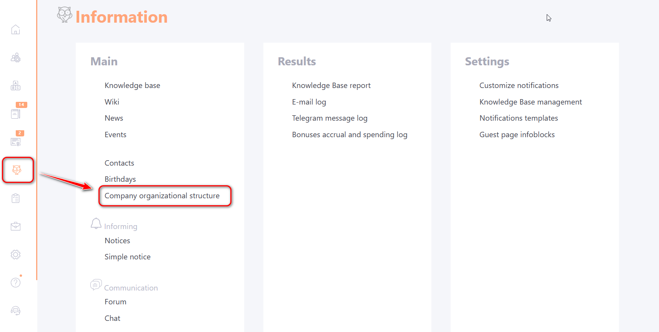
Task: Click the clipboard checklist sidebar icon
Action: (15, 198)
